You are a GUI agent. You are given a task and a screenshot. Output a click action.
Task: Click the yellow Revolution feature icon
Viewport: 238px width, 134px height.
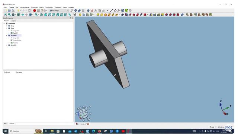[x=102, y=15]
